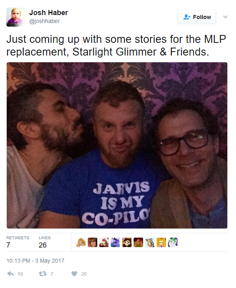View the 26 likes list

tap(45, 242)
